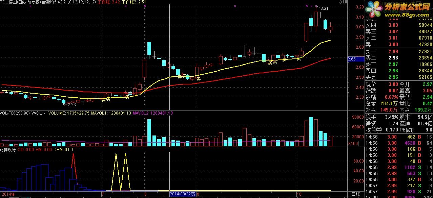This screenshot has width=433, height=198.
Task: Click the 3.20 label on price axis
Action: [x=359, y=7]
